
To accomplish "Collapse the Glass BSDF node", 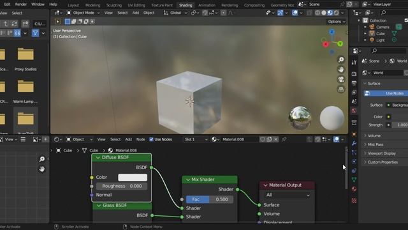I will 99,206.
